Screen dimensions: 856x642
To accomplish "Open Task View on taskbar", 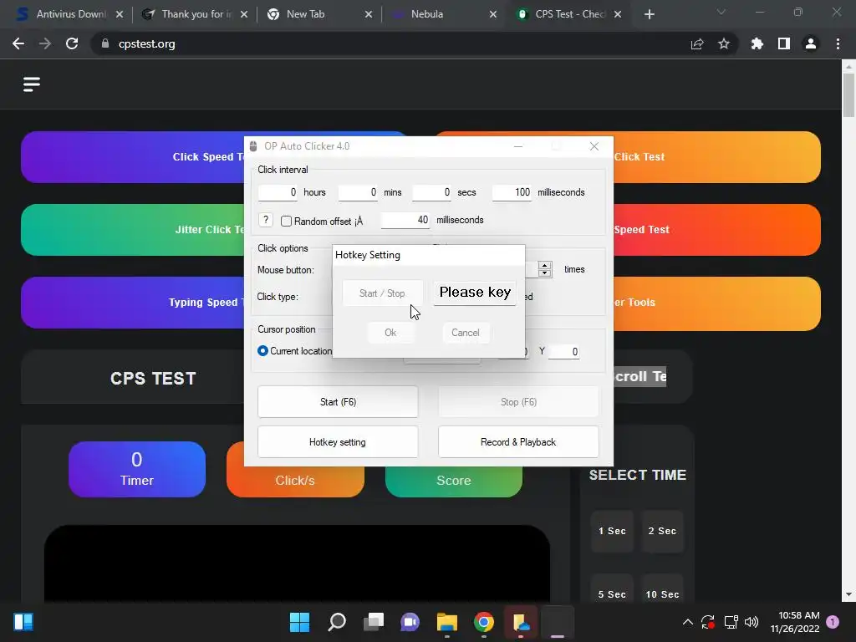I will point(374,622).
